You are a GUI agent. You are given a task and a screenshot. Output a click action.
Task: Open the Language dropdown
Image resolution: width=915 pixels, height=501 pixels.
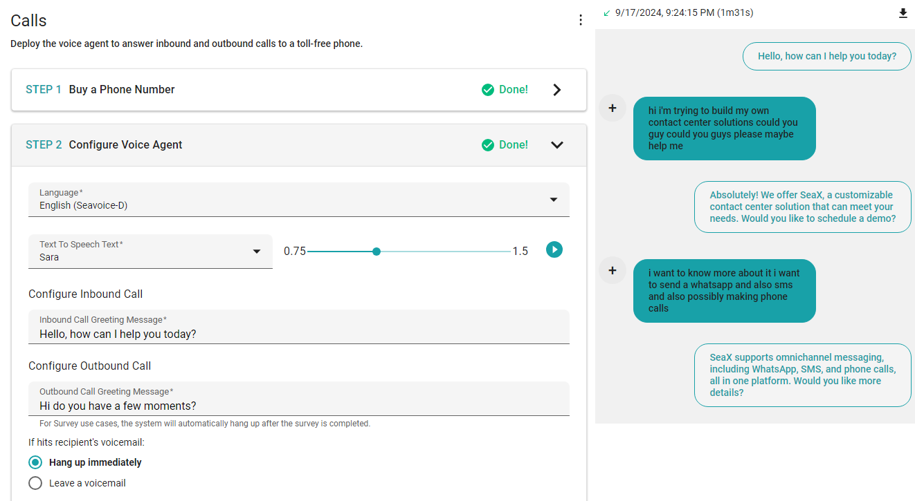tap(553, 199)
